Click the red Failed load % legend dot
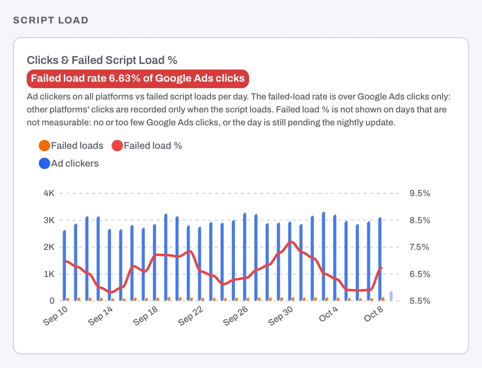 (117, 146)
